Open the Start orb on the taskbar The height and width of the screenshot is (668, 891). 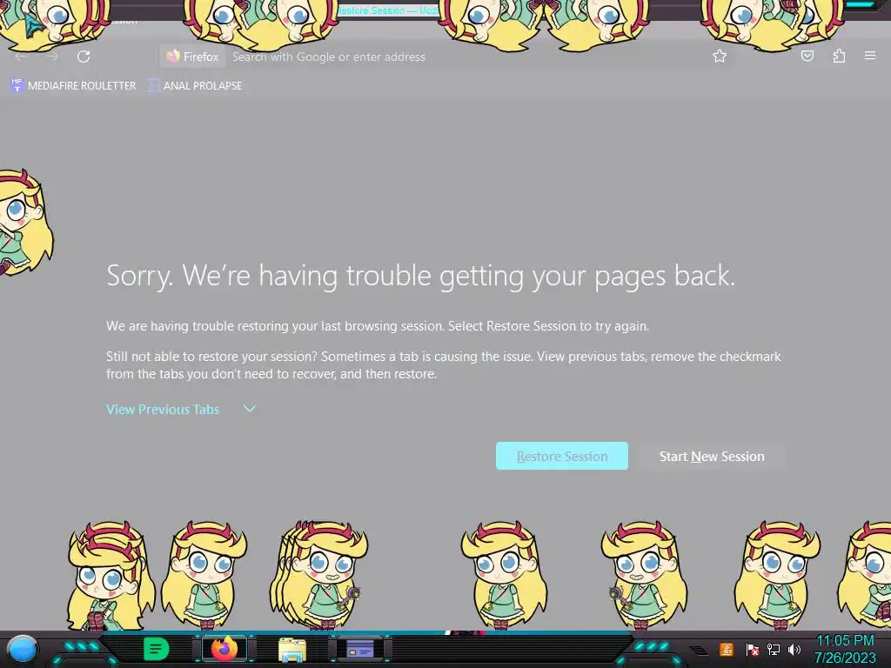tap(23, 650)
